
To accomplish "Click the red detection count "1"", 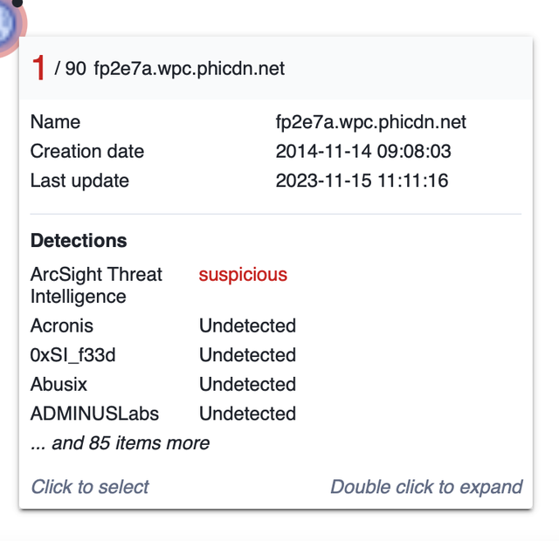I will click(x=38, y=68).
